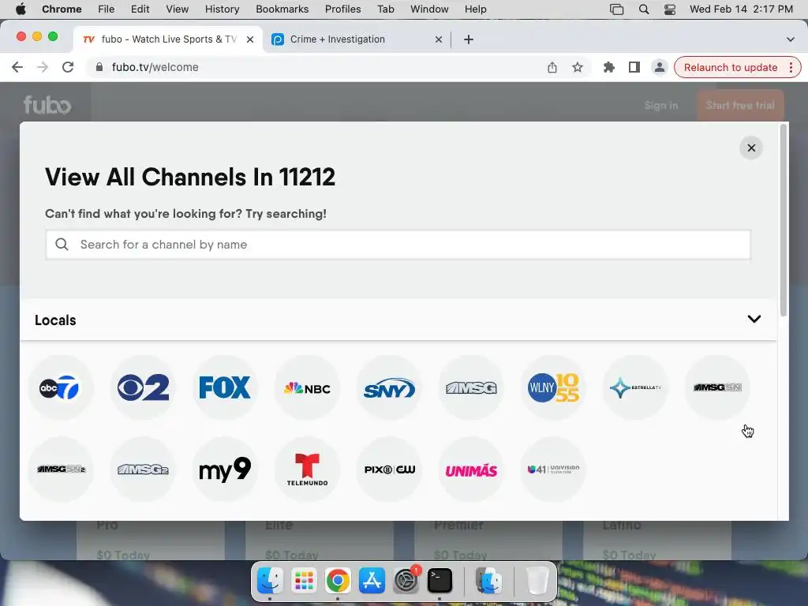Screen dimensions: 808x606
Task: Switch to the fubo Watch Live Sports tab
Action: click(168, 39)
